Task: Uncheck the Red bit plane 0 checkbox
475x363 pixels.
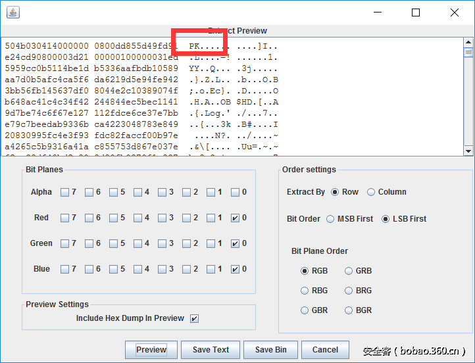Action: [x=236, y=218]
